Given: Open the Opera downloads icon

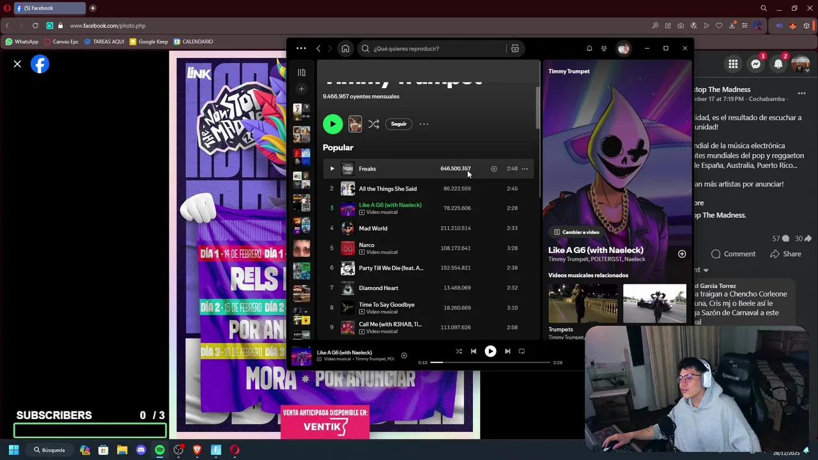Looking at the screenshot, I should (x=732, y=26).
